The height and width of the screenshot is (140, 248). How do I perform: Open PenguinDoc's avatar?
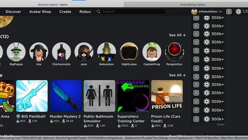click(174, 52)
